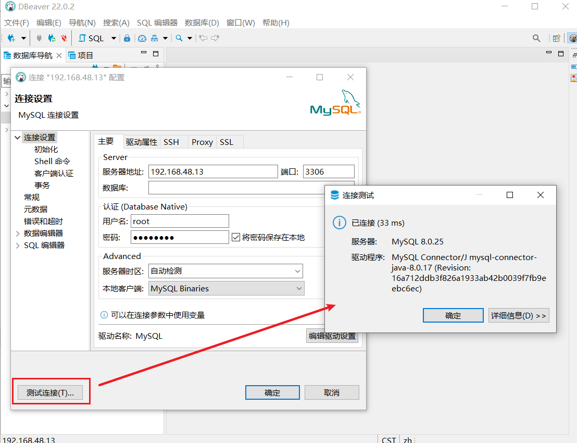Click the forward navigation arrow in toolbar
The image size is (577, 443).
pos(215,38)
